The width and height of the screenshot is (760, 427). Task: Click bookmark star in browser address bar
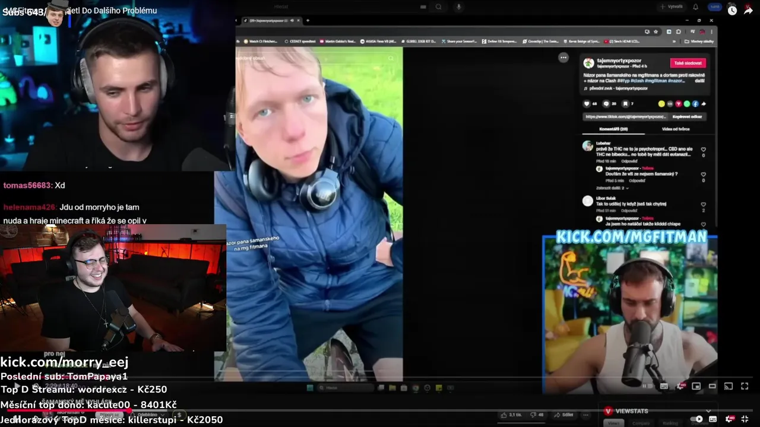(655, 31)
